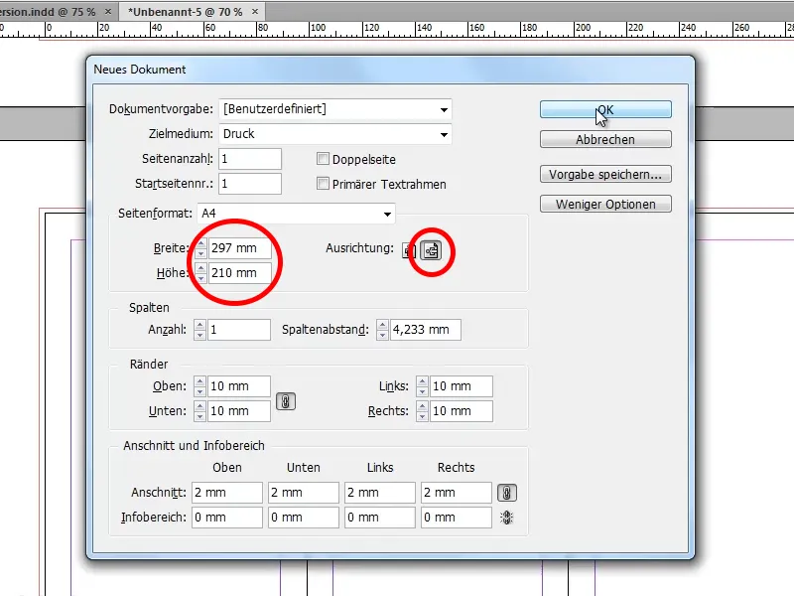Select portrait orientation icon

pyautogui.click(x=409, y=250)
